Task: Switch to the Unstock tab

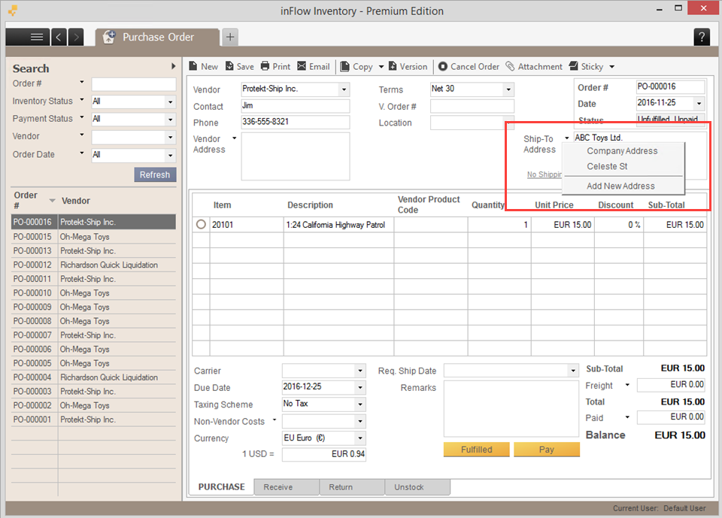Action: pyautogui.click(x=417, y=486)
